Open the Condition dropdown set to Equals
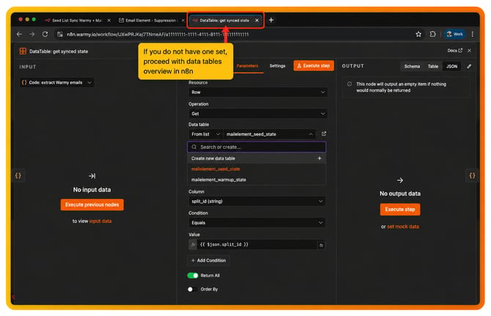Image resolution: width=491 pixels, height=316 pixels. point(256,223)
